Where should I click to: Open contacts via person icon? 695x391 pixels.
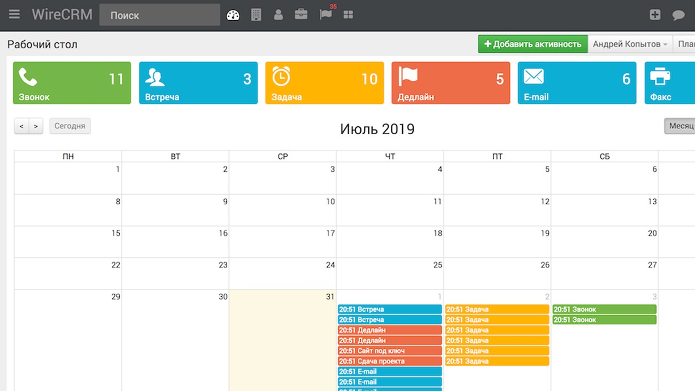pos(278,15)
